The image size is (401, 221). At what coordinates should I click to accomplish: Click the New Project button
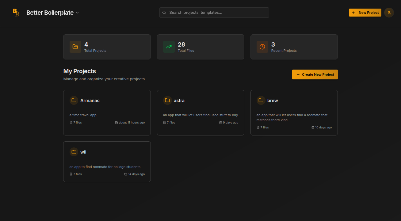(x=365, y=13)
